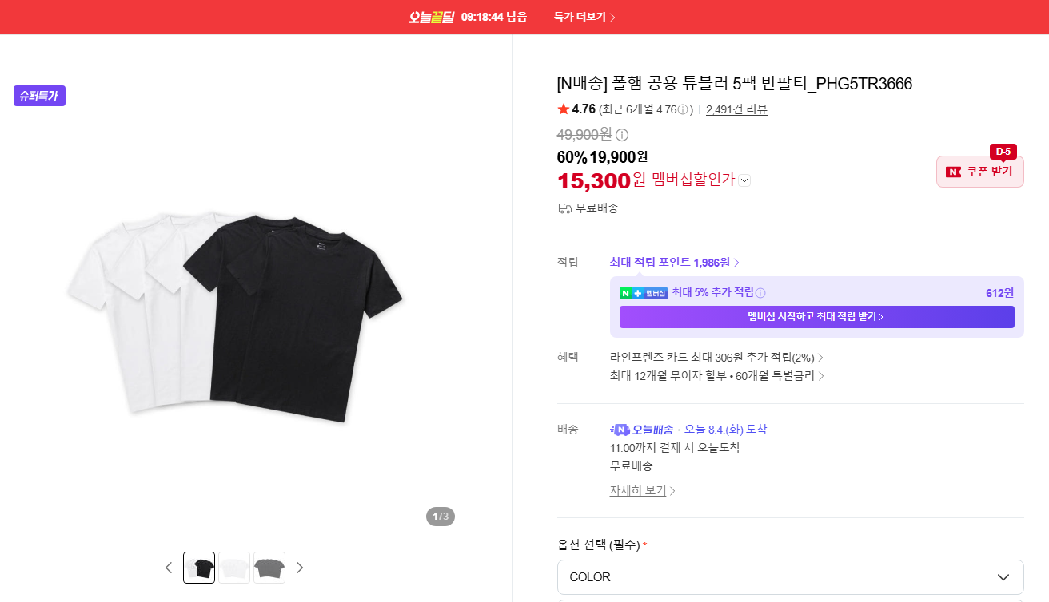Click the next thumbnail arrow under product image

coord(300,568)
